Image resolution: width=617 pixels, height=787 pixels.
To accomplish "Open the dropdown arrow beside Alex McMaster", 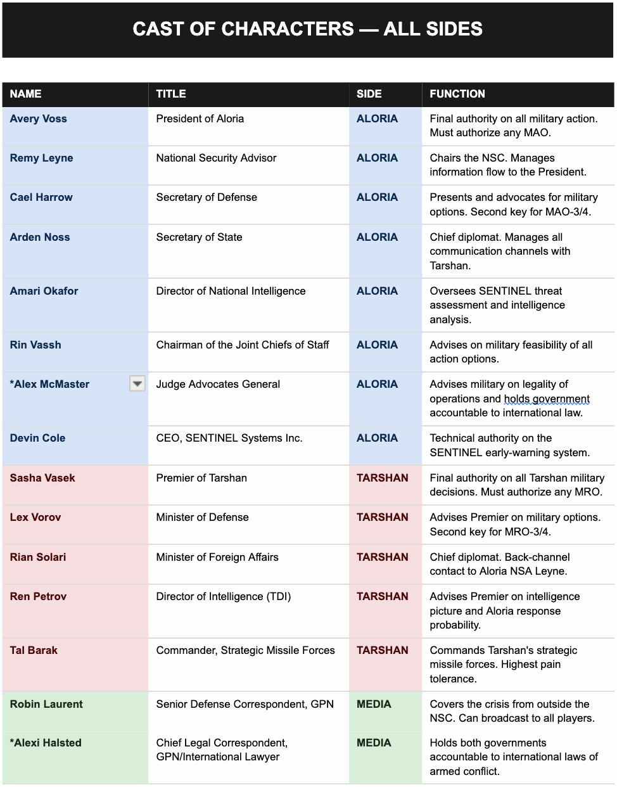I will point(137,383).
